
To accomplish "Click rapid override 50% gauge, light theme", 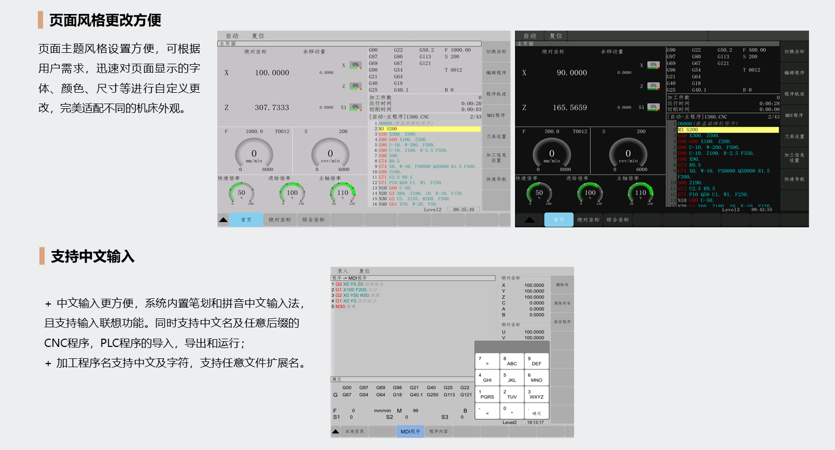I will [242, 194].
